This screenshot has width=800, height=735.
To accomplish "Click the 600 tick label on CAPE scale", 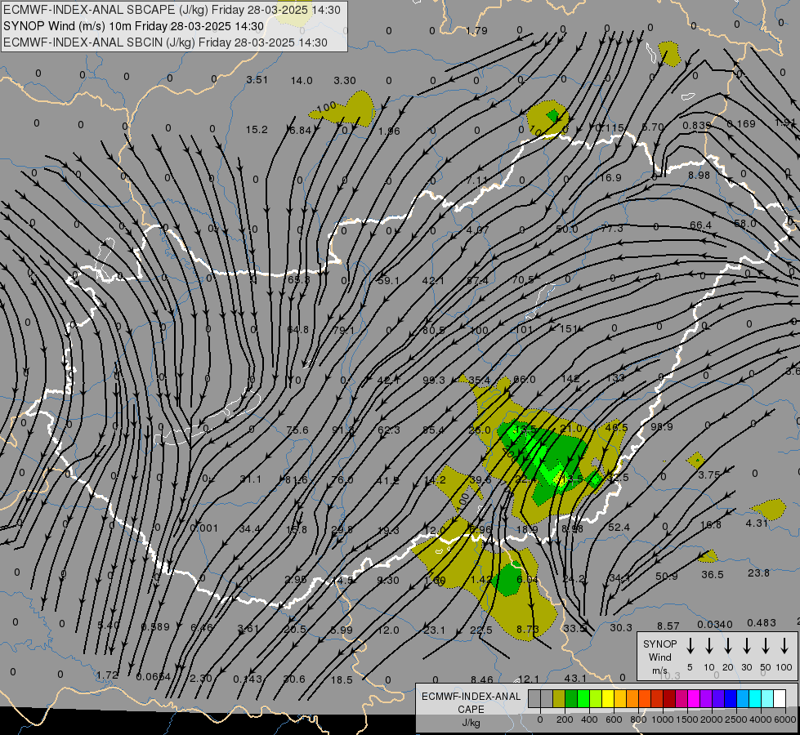I will [614, 719].
